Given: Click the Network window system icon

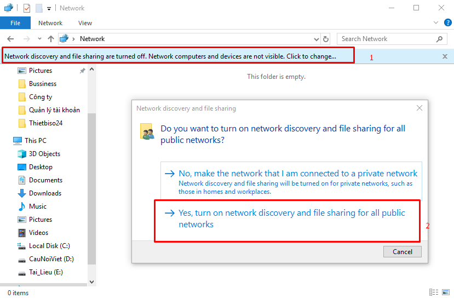Looking at the screenshot, I should 9,8.
